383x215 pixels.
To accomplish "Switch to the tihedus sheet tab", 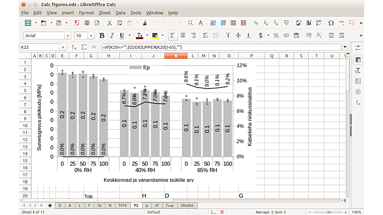I will click(187, 205).
